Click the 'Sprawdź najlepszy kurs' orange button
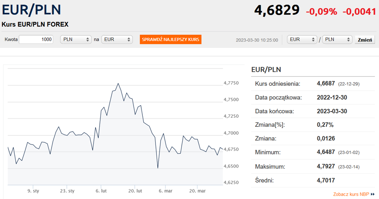The width and height of the screenshot is (379, 199). coord(170,39)
